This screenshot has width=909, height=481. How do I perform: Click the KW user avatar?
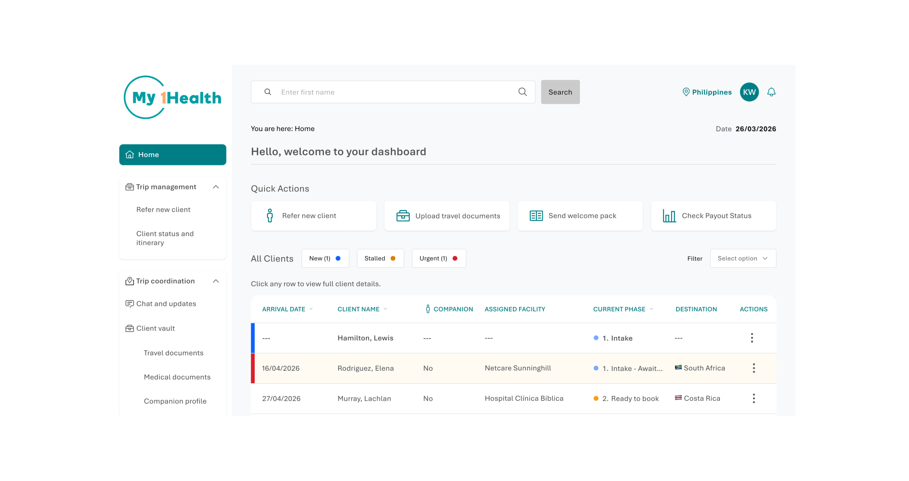pos(749,92)
